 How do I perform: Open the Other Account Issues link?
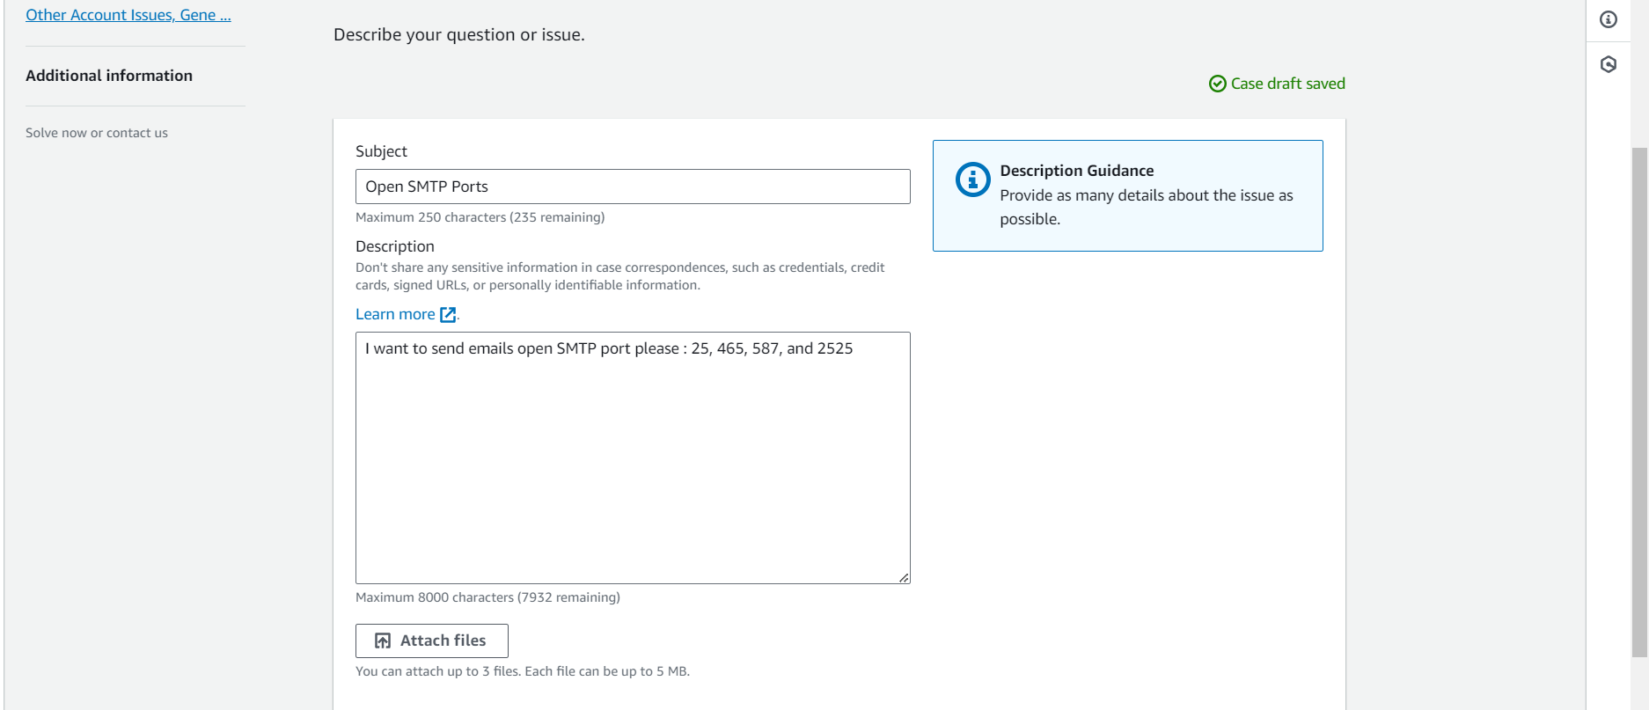tap(128, 15)
